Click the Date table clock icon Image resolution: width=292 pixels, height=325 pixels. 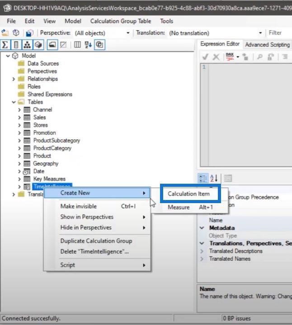[27, 172]
